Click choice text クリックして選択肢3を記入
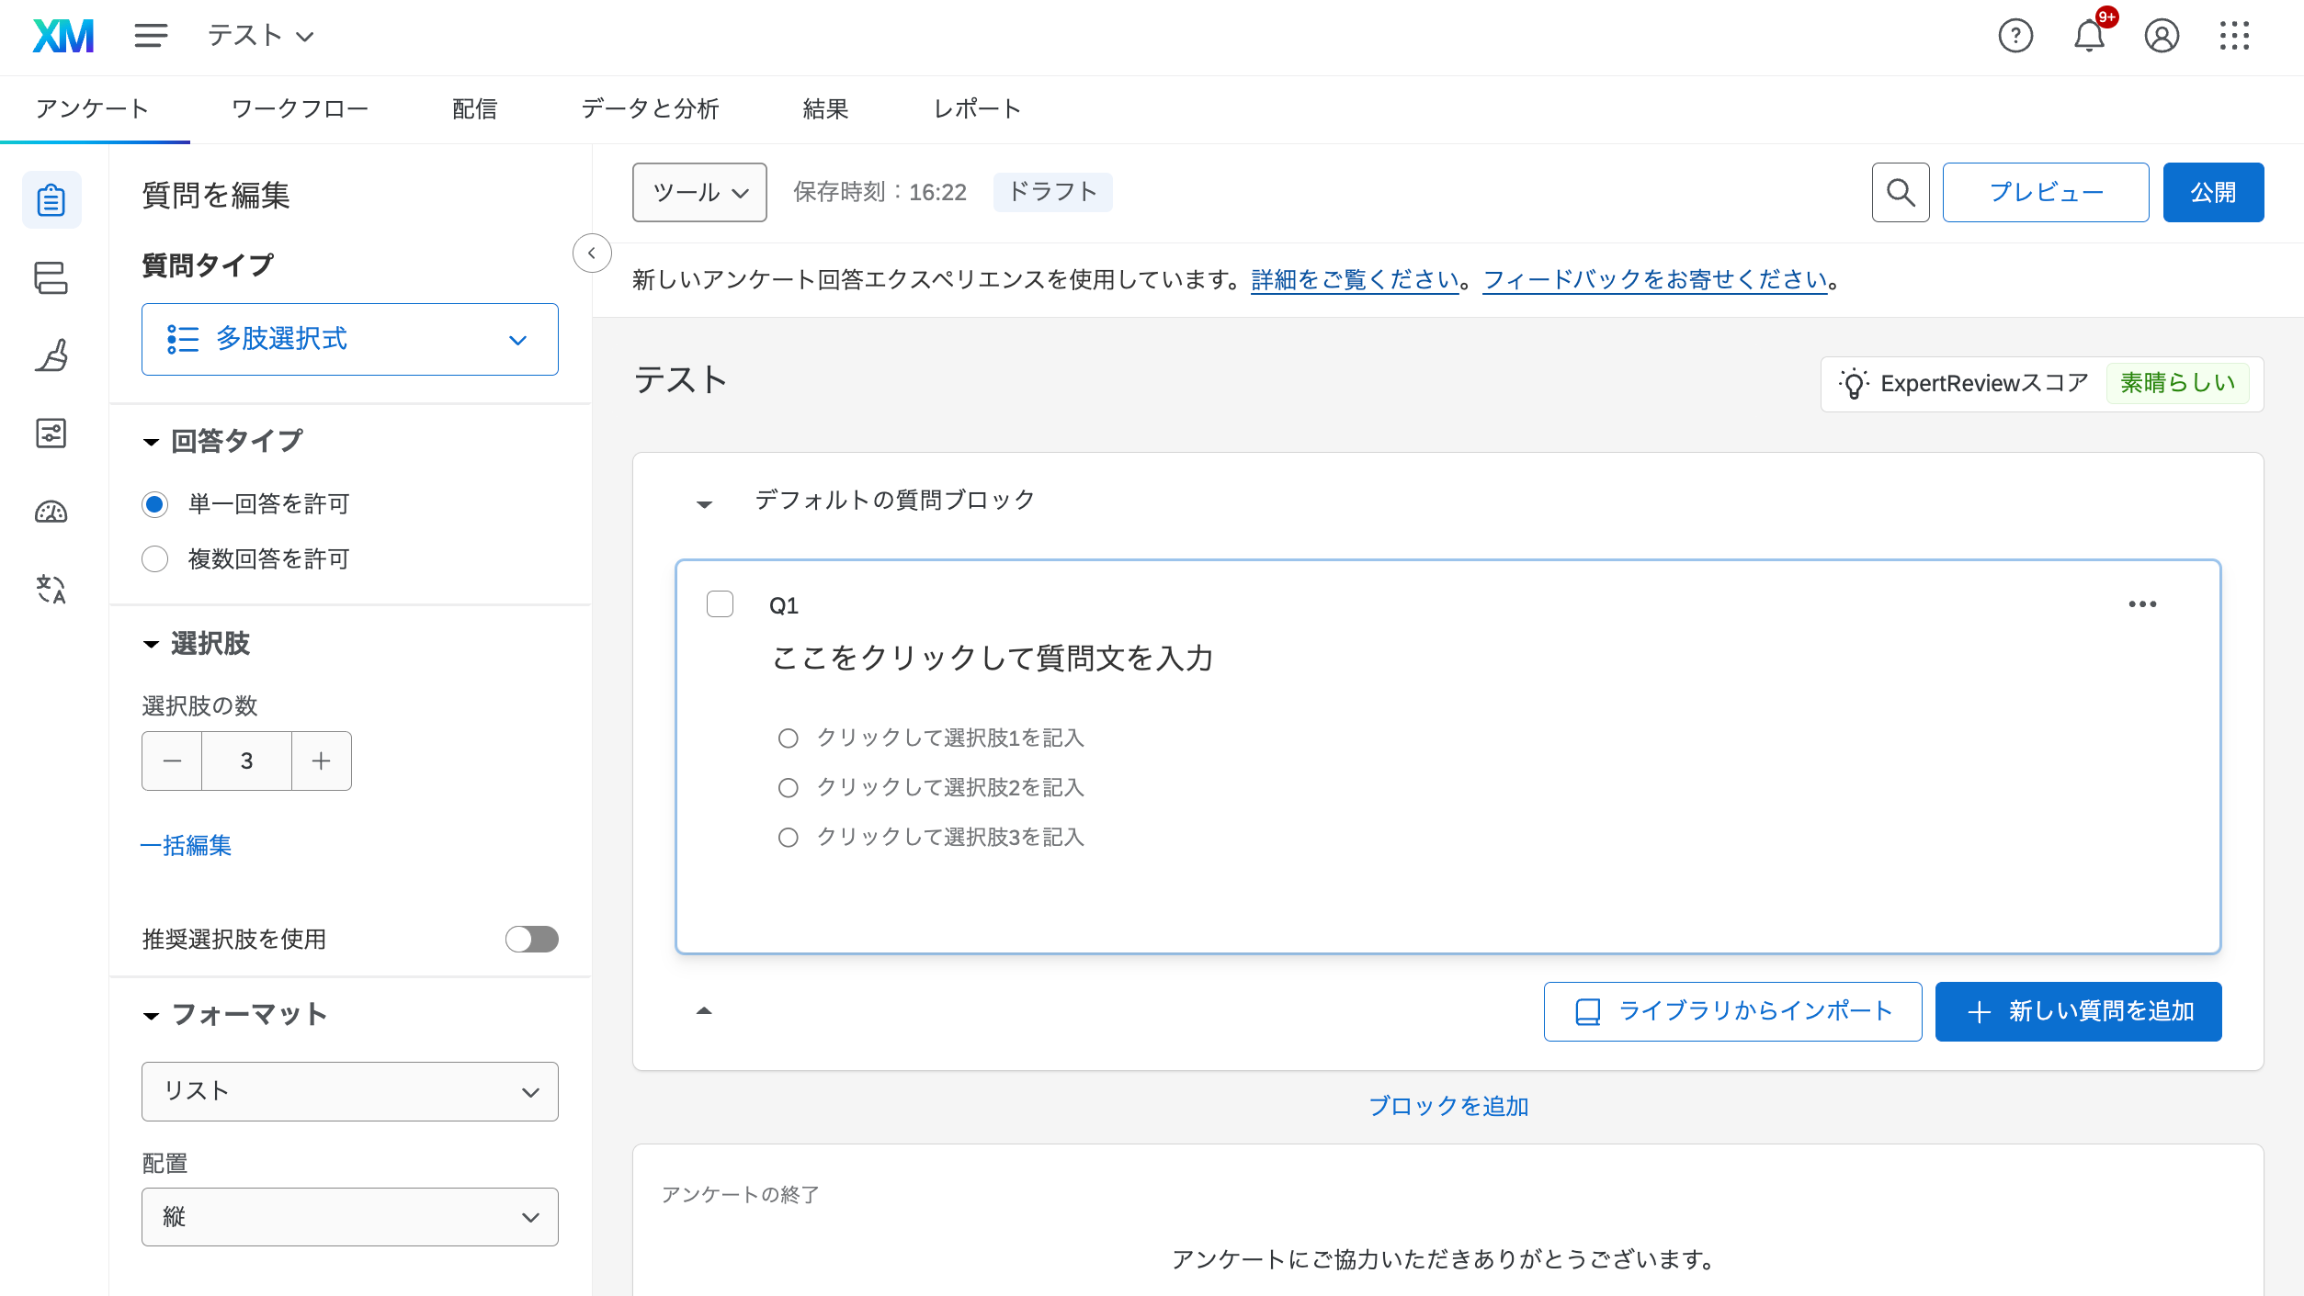The width and height of the screenshot is (2304, 1296). click(x=950, y=838)
